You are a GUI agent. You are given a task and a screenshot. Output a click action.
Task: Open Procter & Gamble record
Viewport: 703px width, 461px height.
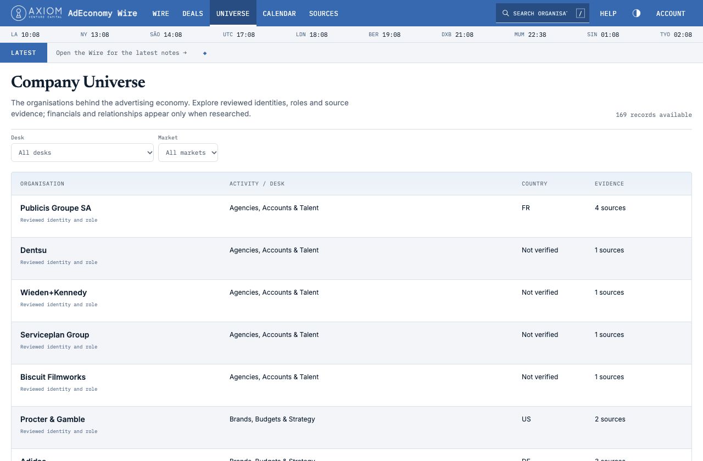tap(53, 419)
